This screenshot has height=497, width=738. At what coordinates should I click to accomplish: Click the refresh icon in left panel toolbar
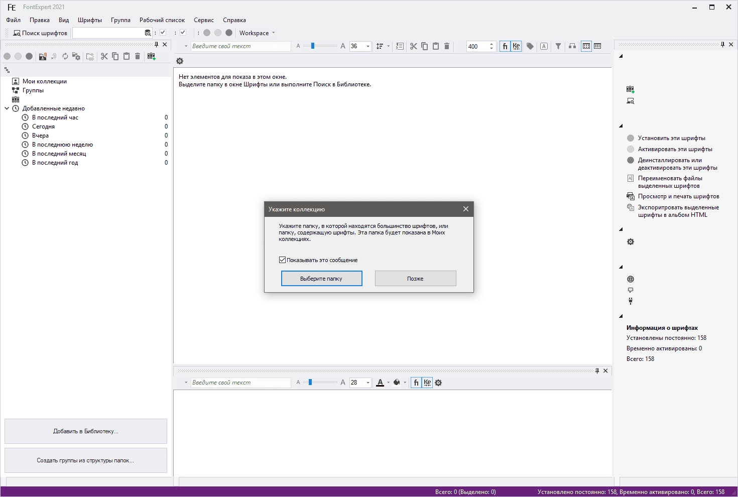tap(65, 56)
